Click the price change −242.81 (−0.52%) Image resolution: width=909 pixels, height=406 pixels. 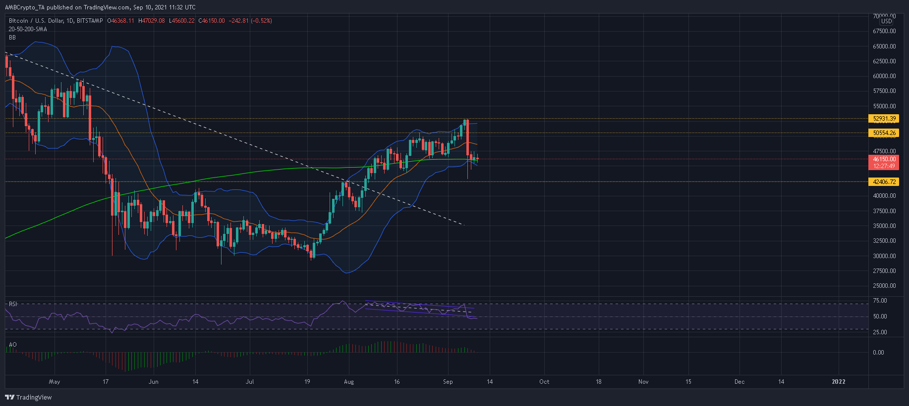(250, 21)
